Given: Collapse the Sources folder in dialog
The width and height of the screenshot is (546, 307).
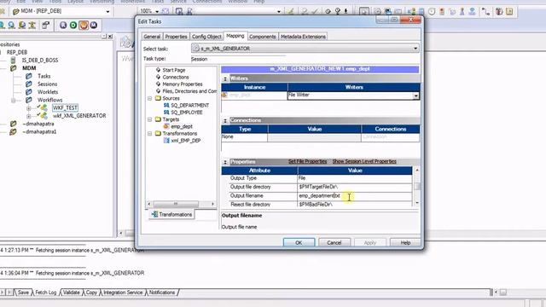Looking at the screenshot, I should (150, 99).
